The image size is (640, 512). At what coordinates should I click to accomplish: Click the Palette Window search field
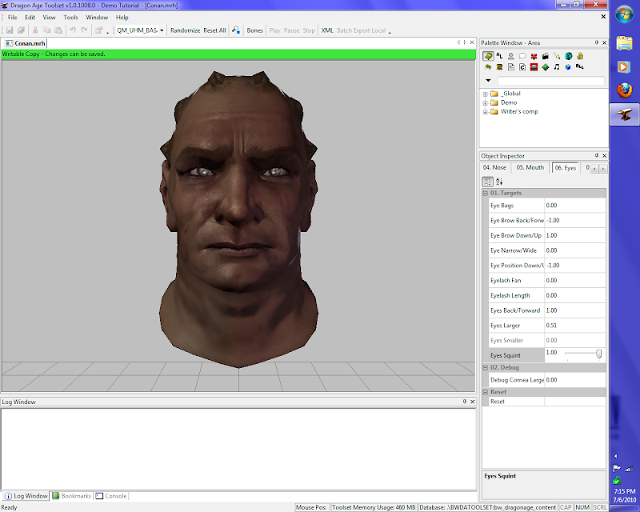pos(550,81)
